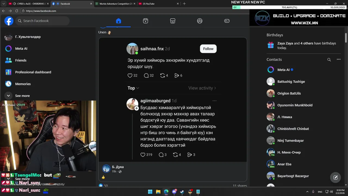348x196 pixels.
Task: Click repost icon with 4 on saihnaa.fnx post
Action: [x=163, y=75]
